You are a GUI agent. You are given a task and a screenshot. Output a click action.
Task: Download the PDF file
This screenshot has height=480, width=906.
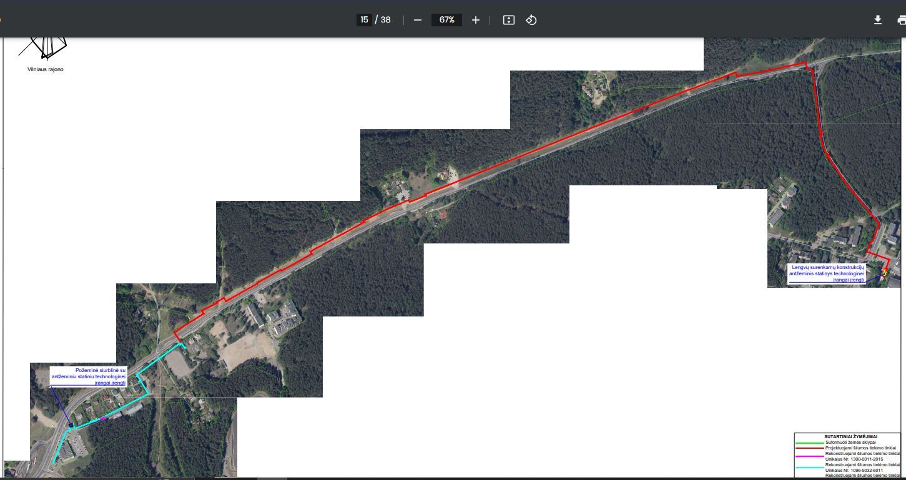click(877, 20)
